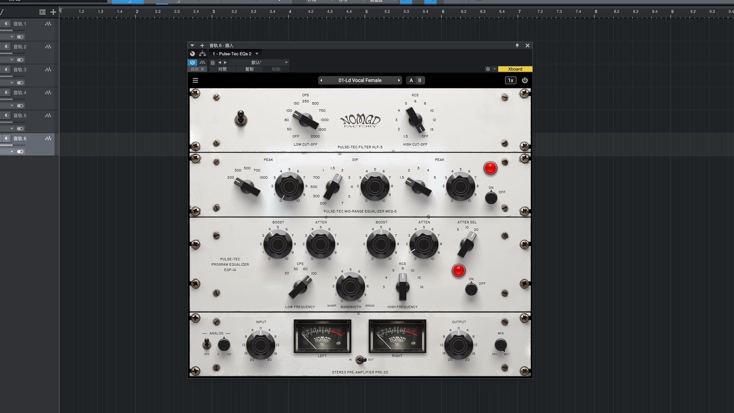
Task: Click the mono/stereo icon on 音轨 1
Action: pyautogui.click(x=6, y=24)
